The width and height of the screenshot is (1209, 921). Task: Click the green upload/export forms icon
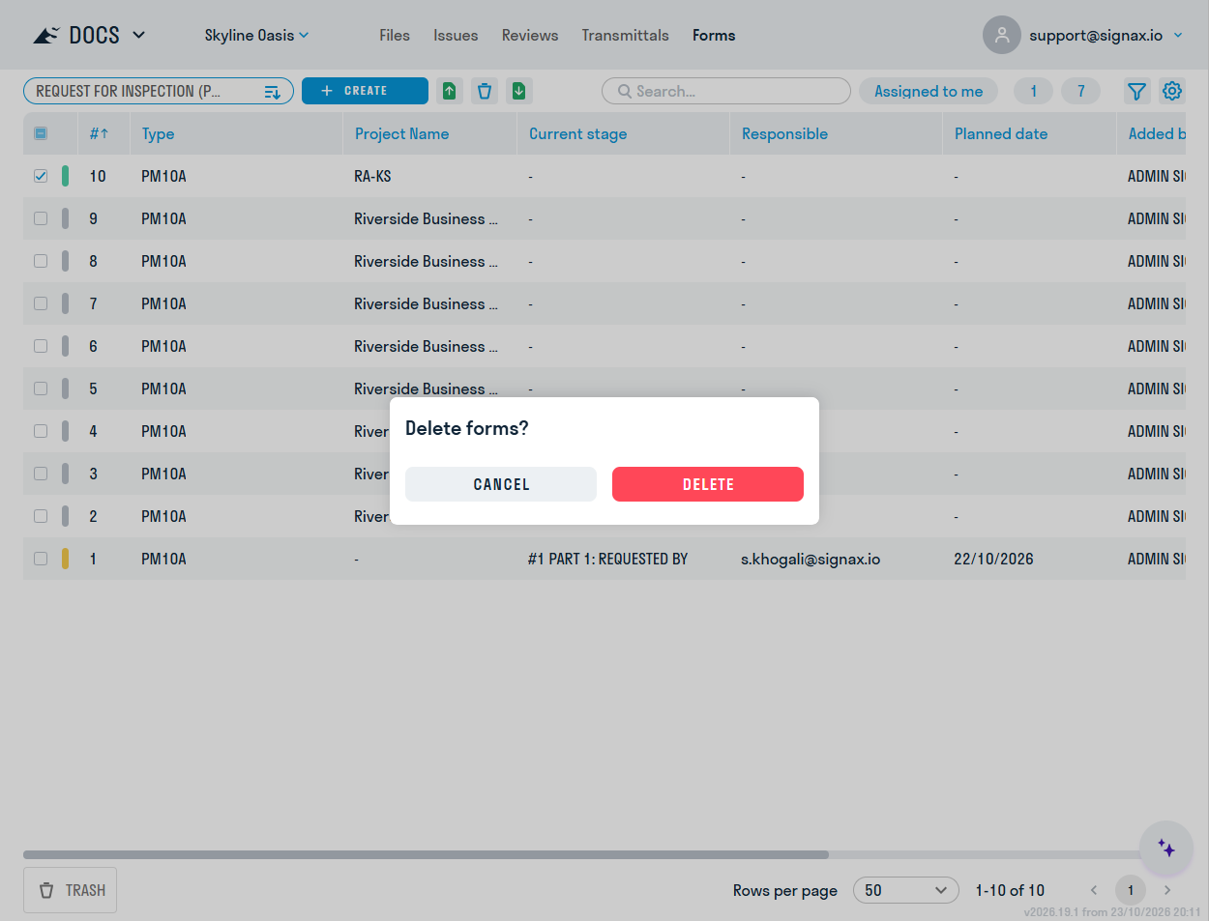click(450, 91)
